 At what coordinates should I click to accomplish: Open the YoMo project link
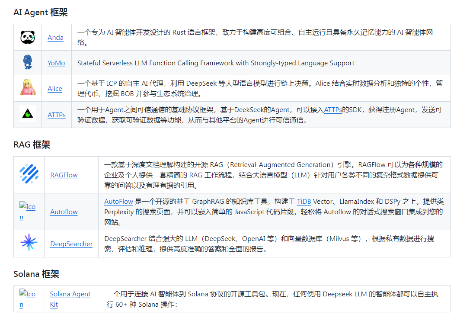tap(56, 63)
